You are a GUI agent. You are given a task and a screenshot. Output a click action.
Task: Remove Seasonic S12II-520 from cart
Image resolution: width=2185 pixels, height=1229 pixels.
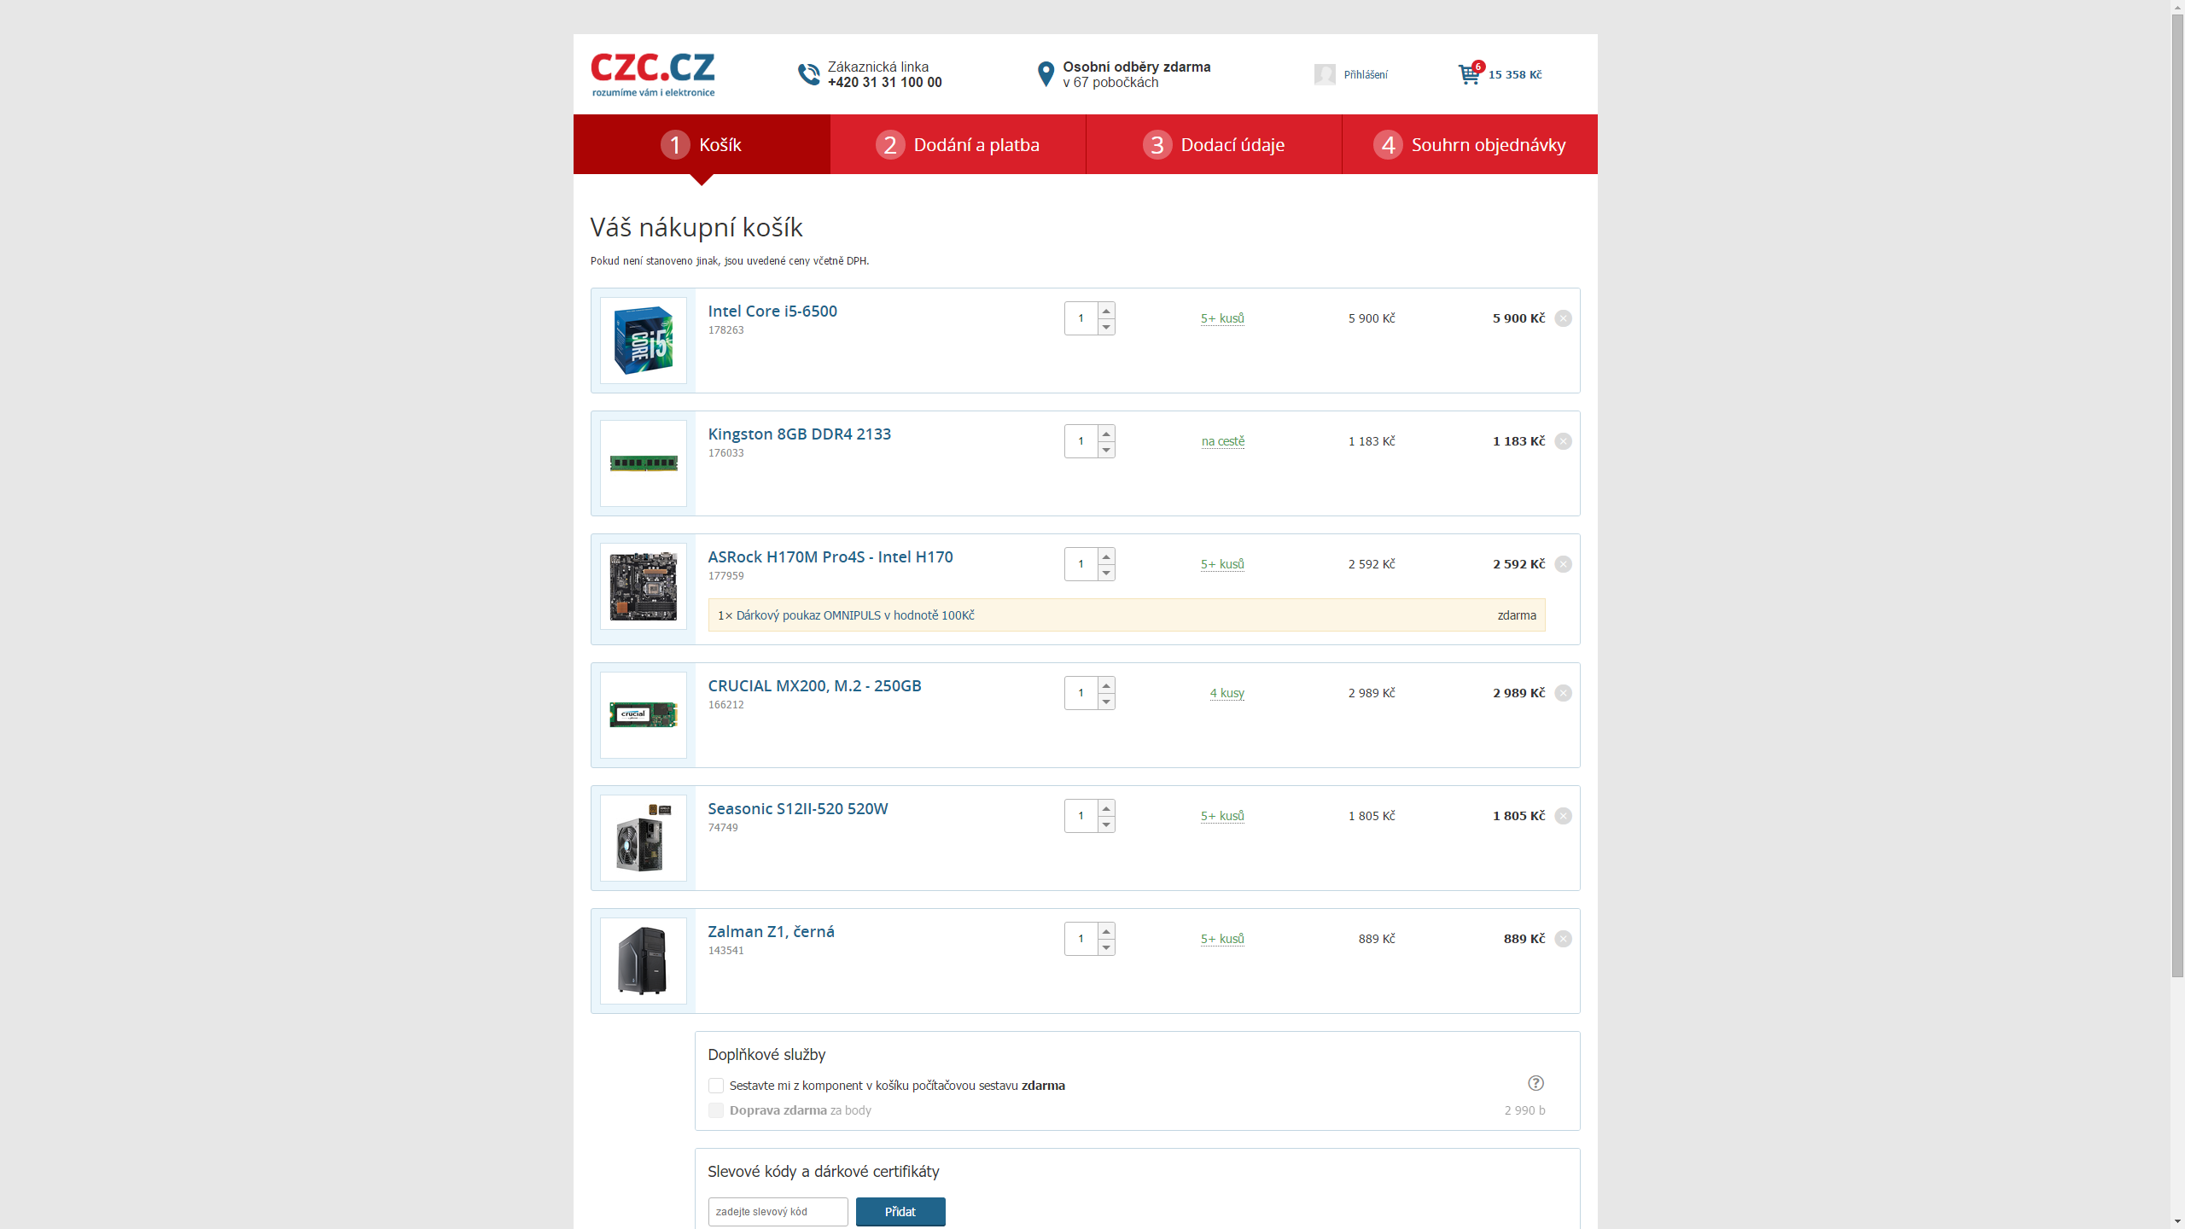point(1563,816)
